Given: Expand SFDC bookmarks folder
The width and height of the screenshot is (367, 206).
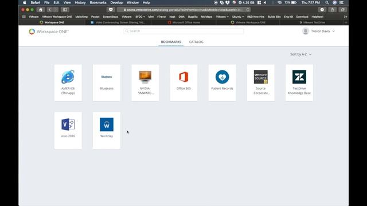Looking at the screenshot, I should [140, 17].
